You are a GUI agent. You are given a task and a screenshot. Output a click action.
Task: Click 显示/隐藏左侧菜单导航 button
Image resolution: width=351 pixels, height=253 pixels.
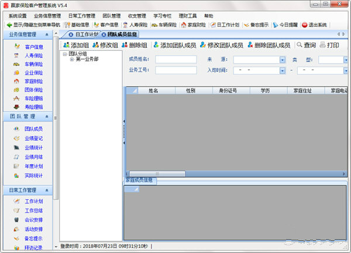pyautogui.click(x=33, y=25)
